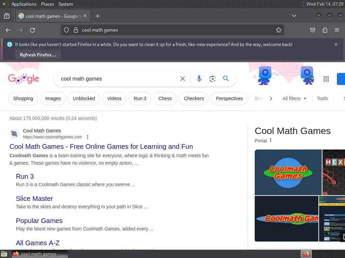Select the Run 3 filter chip
Viewport: 345px width, 258px height.
tap(140, 98)
